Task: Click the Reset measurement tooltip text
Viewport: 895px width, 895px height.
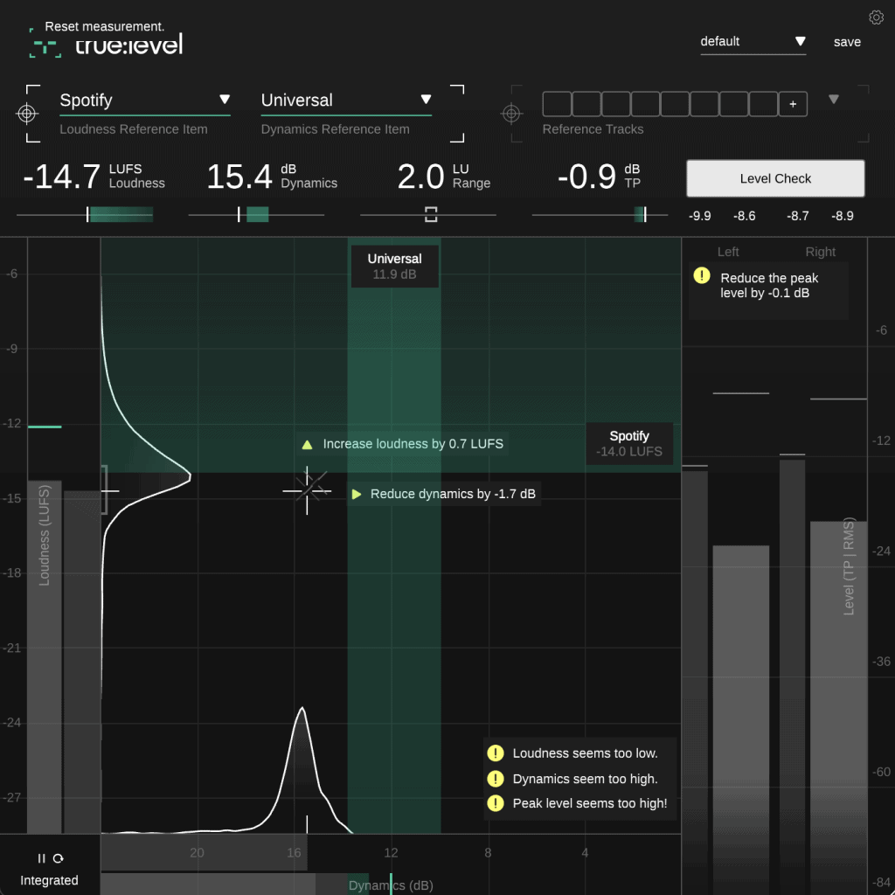Action: point(105,26)
